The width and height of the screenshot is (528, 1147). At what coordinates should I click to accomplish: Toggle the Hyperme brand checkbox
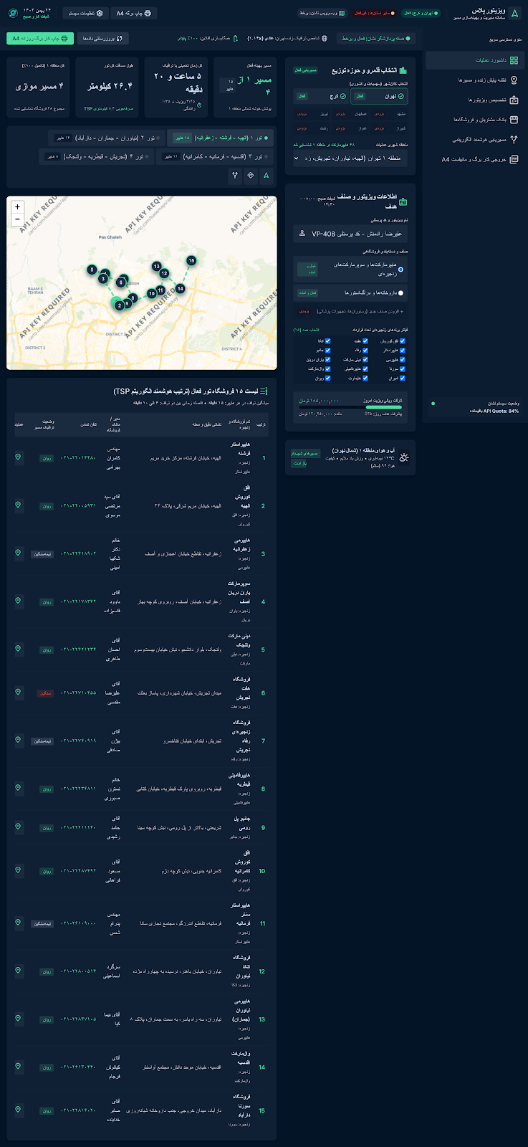(403, 359)
